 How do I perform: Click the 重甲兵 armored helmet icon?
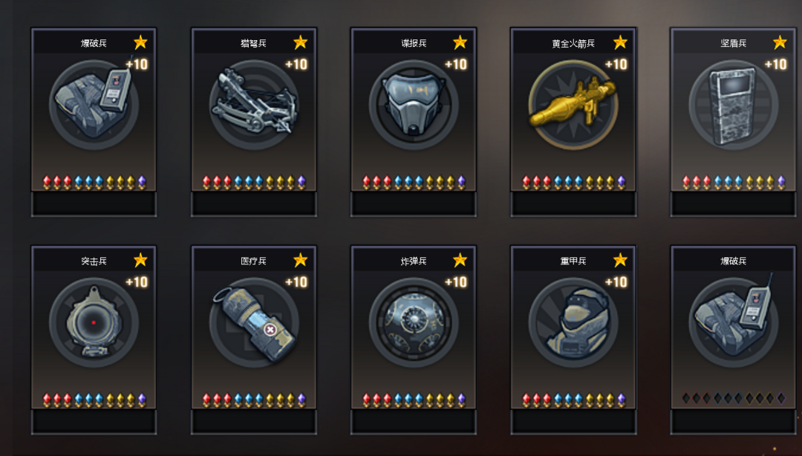[573, 322]
